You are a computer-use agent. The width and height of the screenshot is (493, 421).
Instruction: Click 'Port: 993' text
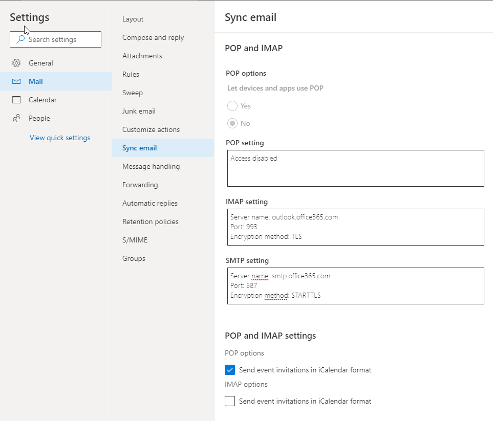pos(244,227)
